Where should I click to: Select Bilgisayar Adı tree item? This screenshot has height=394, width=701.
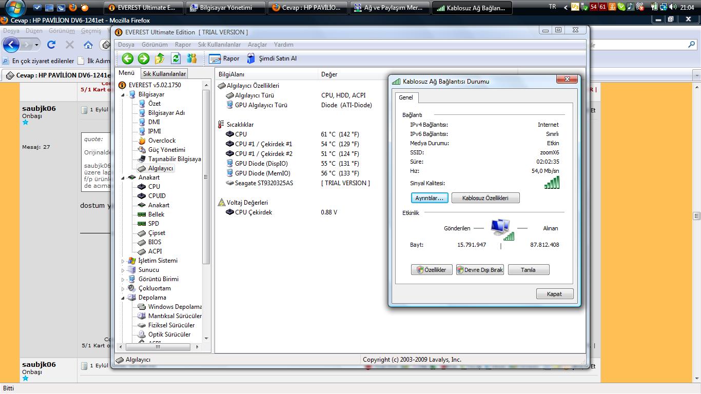[x=166, y=113]
